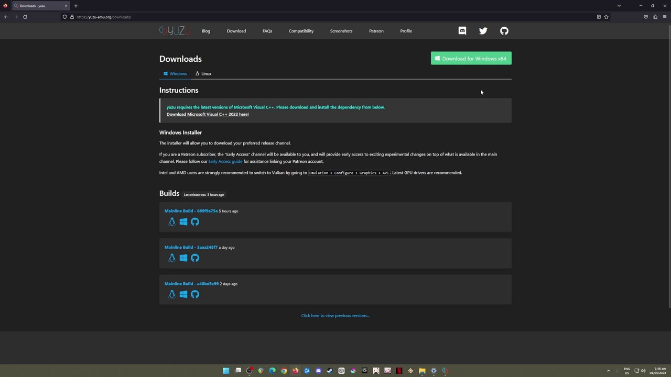Open the taskbar clock and date
This screenshot has width=671, height=377.
tap(658, 371)
